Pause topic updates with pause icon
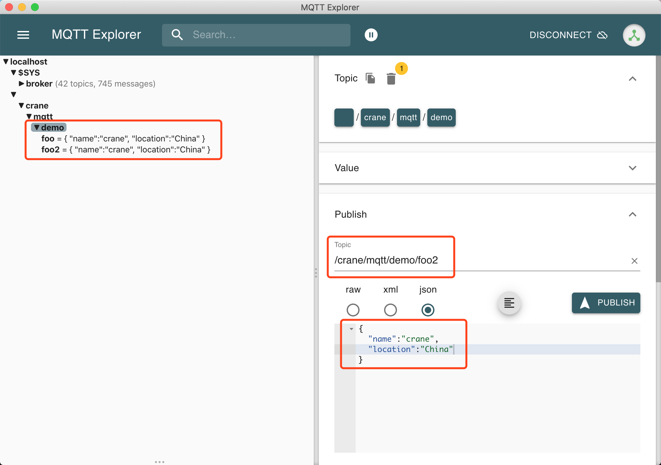The height and width of the screenshot is (465, 661). (x=371, y=35)
